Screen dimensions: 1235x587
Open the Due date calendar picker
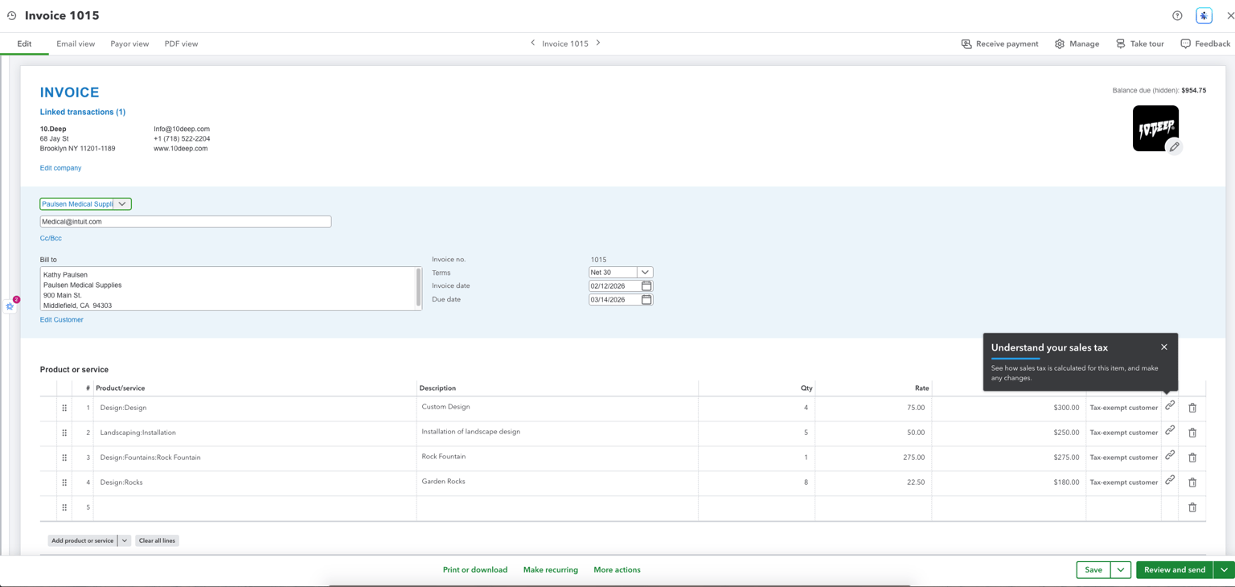pos(646,299)
